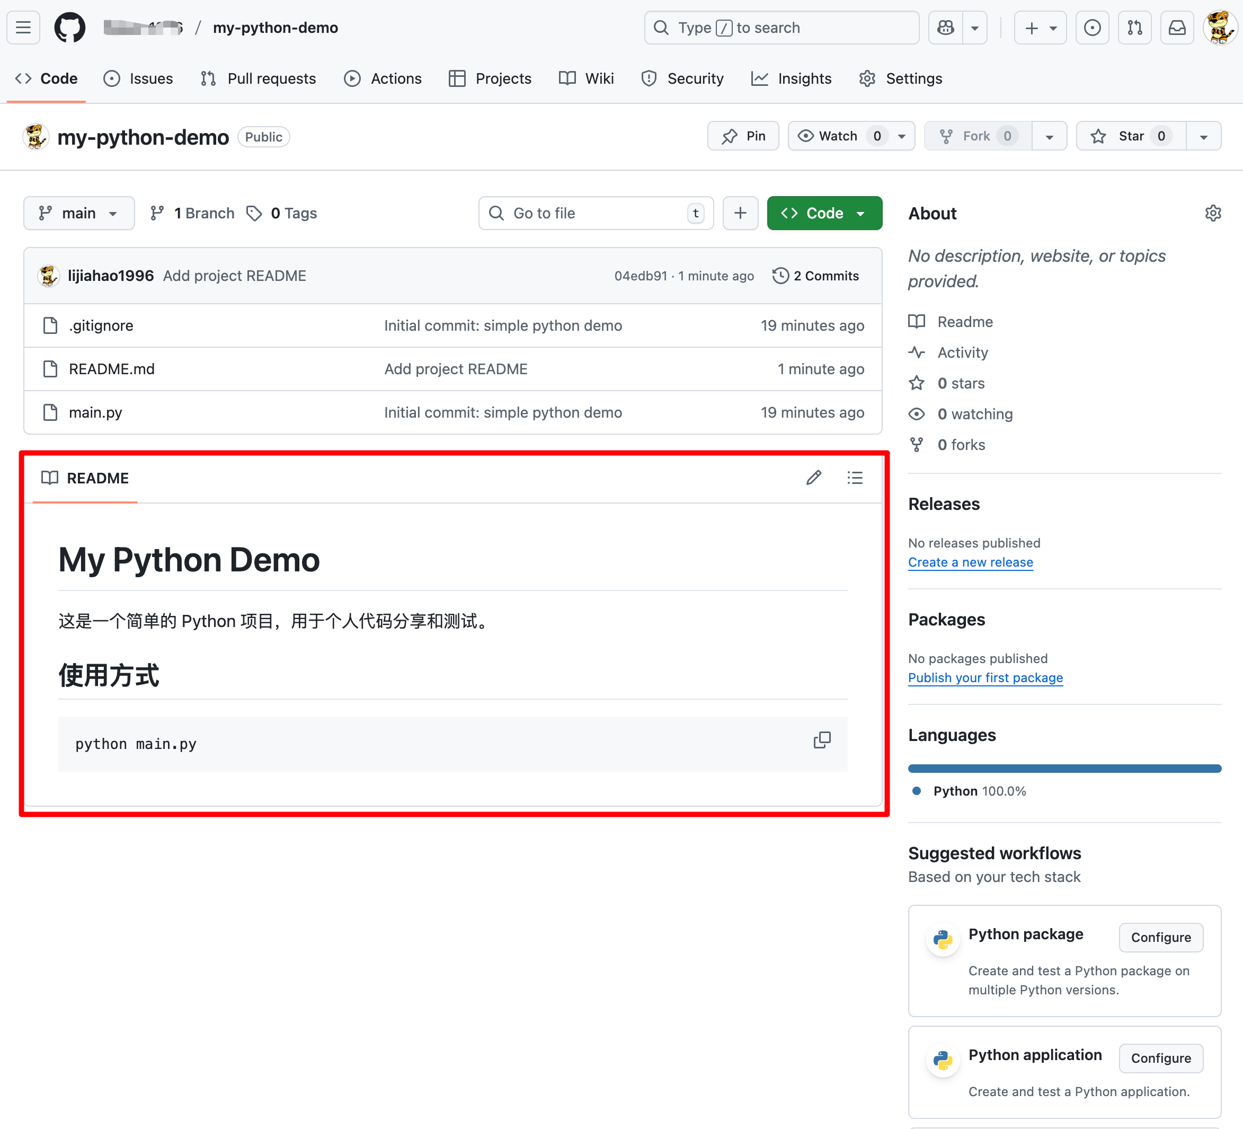Image resolution: width=1243 pixels, height=1129 pixels.
Task: Click the pencil icon to edit README
Action: 813,478
